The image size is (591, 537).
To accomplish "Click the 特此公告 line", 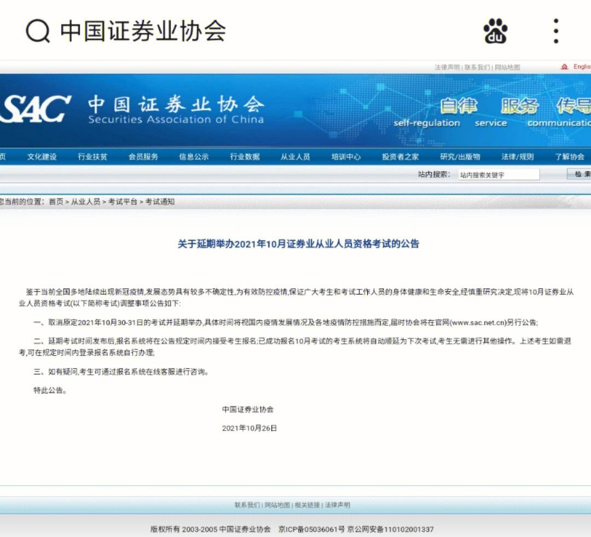I will pyautogui.click(x=50, y=390).
